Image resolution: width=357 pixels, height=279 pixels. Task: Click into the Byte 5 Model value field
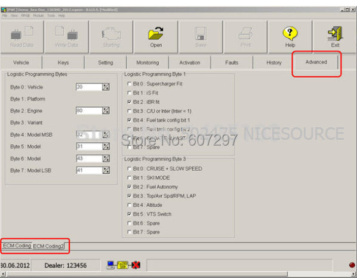point(90,146)
